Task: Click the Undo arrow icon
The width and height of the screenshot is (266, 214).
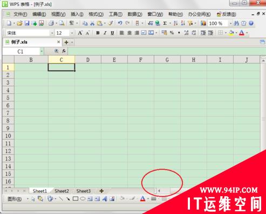Action: point(120,23)
